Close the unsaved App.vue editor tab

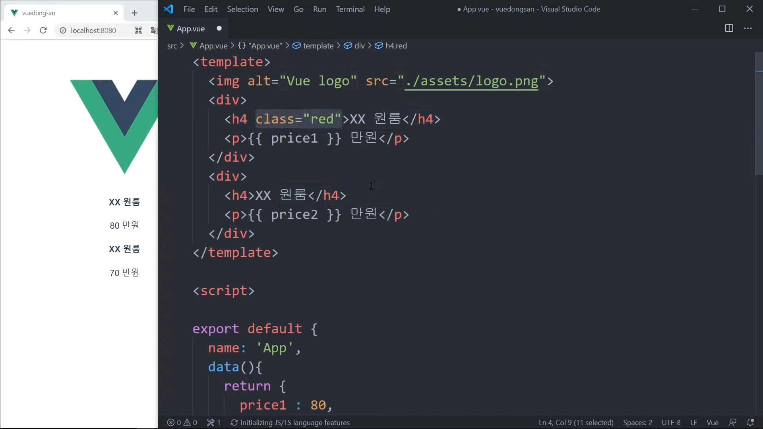219,28
